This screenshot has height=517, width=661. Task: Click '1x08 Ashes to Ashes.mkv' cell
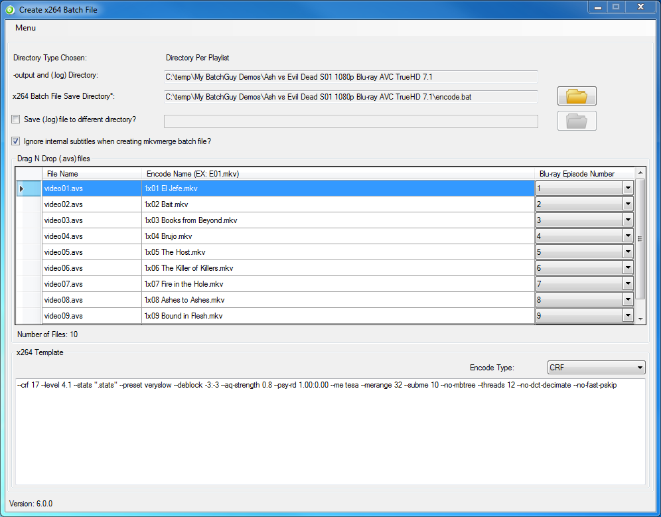(338, 300)
